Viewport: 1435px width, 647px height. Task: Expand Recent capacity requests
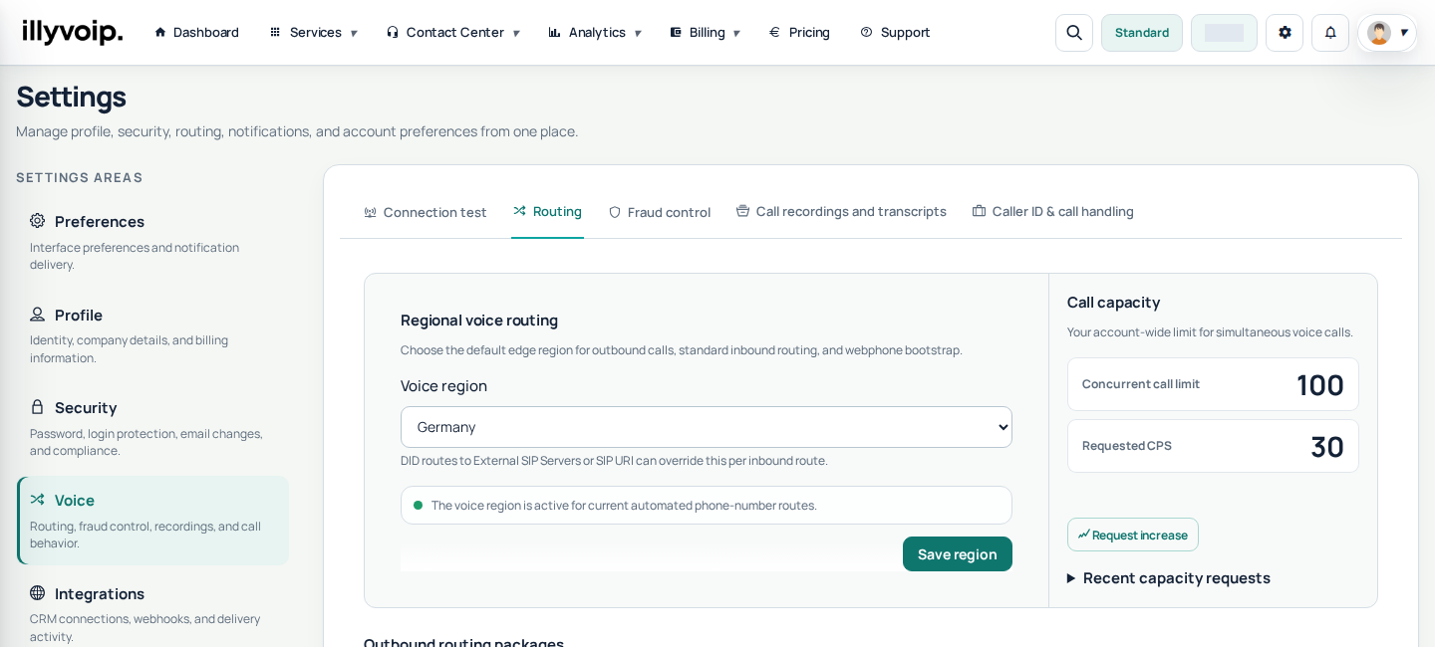(x=1169, y=577)
